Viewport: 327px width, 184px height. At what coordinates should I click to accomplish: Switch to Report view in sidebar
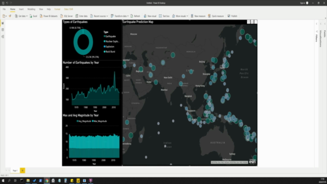(x=3, y=23)
